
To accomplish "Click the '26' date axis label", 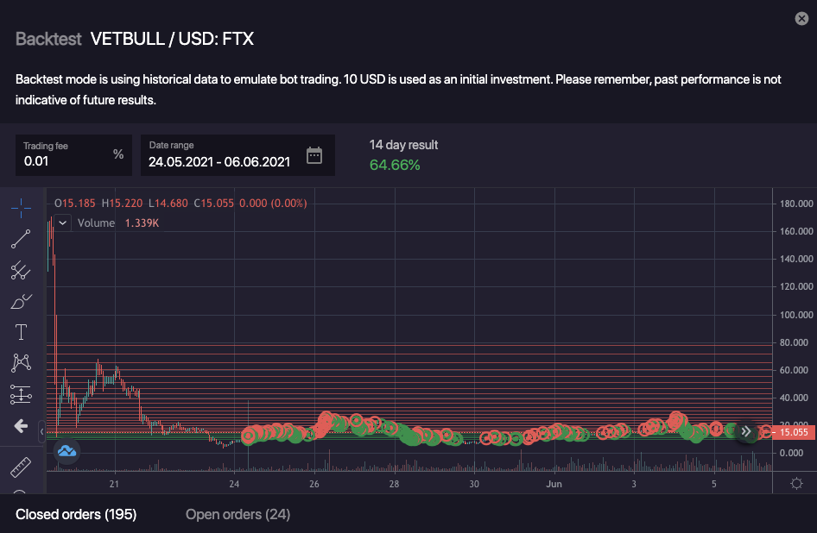I will tap(314, 484).
